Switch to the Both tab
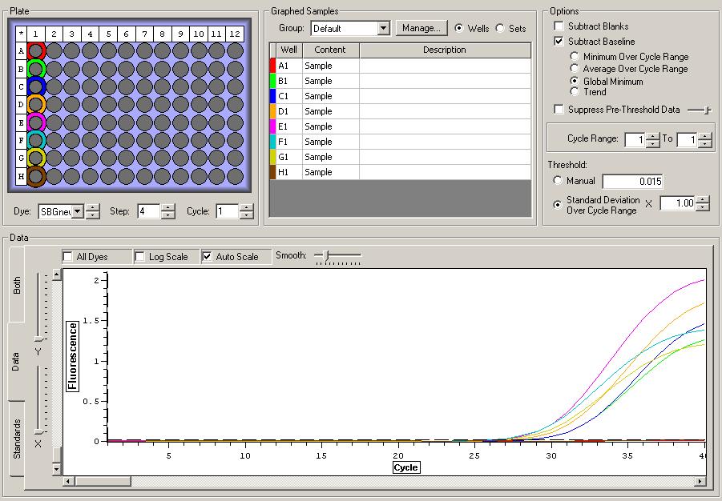This screenshot has width=722, height=501. (17, 285)
